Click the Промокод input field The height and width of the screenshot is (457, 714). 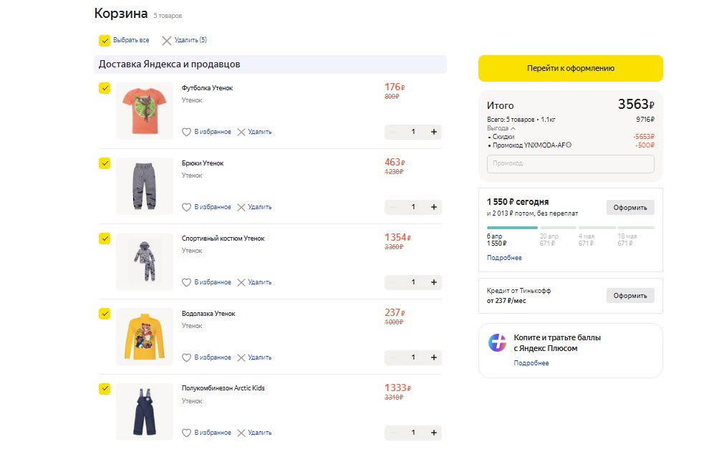click(570, 164)
